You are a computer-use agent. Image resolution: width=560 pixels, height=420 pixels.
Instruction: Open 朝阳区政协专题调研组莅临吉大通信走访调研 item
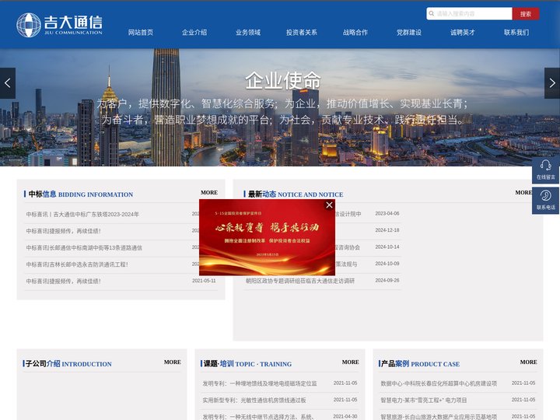[300, 281]
